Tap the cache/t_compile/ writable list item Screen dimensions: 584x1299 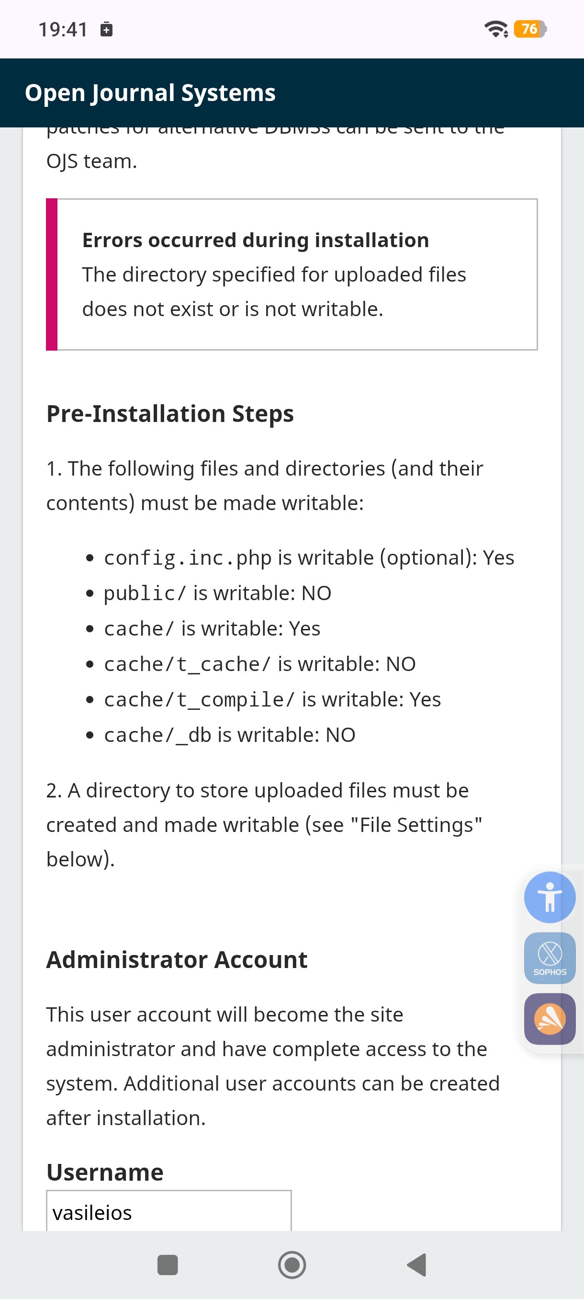[272, 699]
